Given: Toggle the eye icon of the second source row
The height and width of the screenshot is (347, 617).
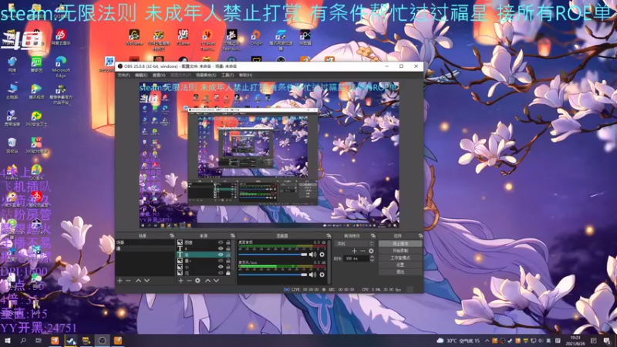Looking at the screenshot, I should coord(221,248).
